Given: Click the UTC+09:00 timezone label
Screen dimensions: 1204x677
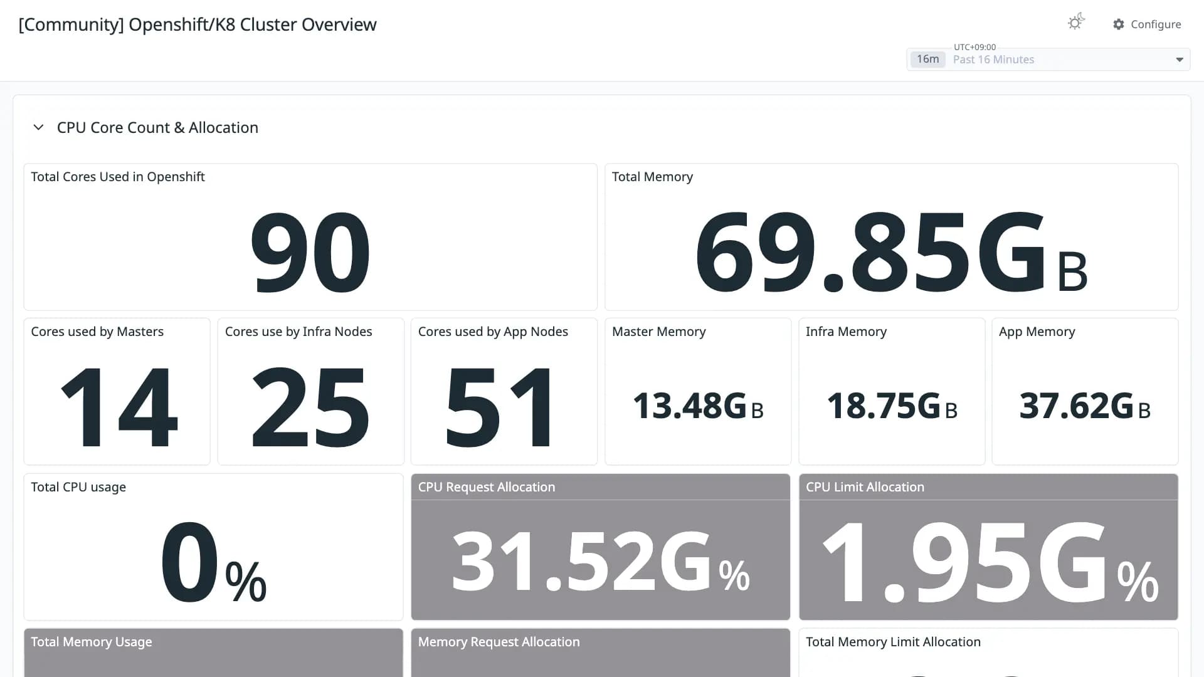Looking at the screenshot, I should pyautogui.click(x=974, y=47).
